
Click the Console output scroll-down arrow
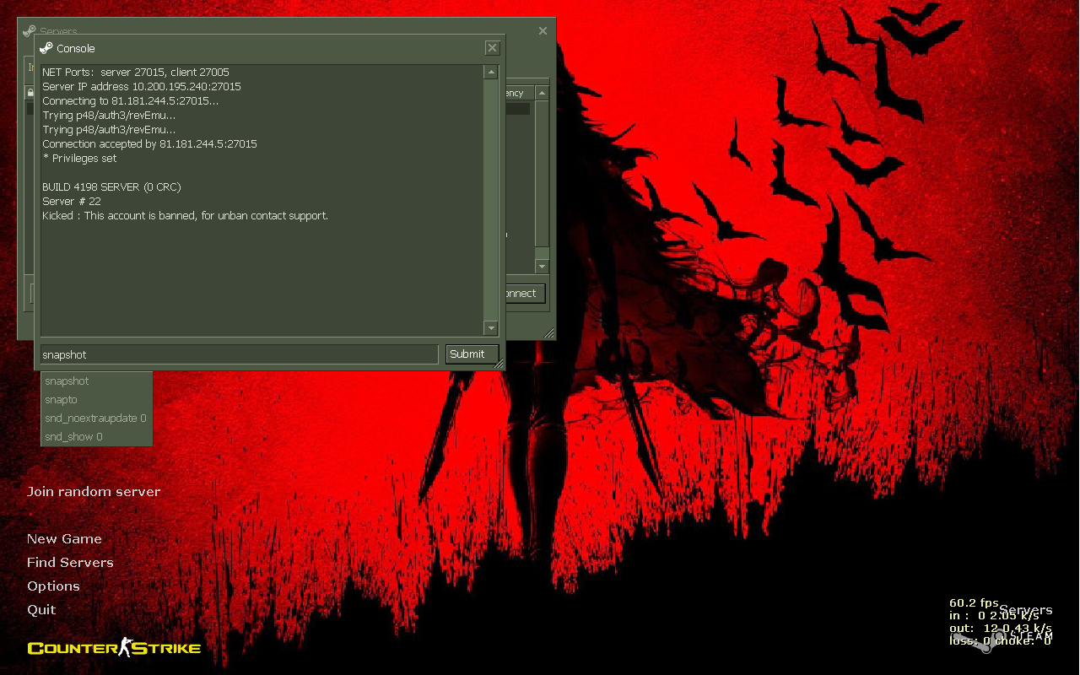point(491,327)
